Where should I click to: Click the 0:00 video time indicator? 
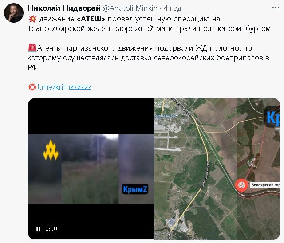(x=51, y=229)
